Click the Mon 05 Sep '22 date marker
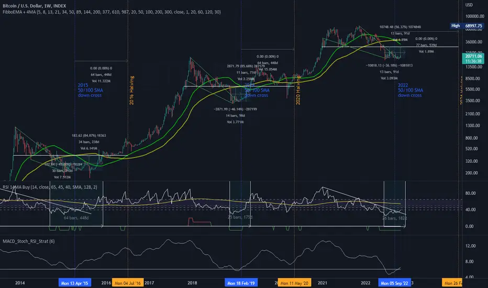The height and width of the screenshot is (288, 488). click(394, 283)
